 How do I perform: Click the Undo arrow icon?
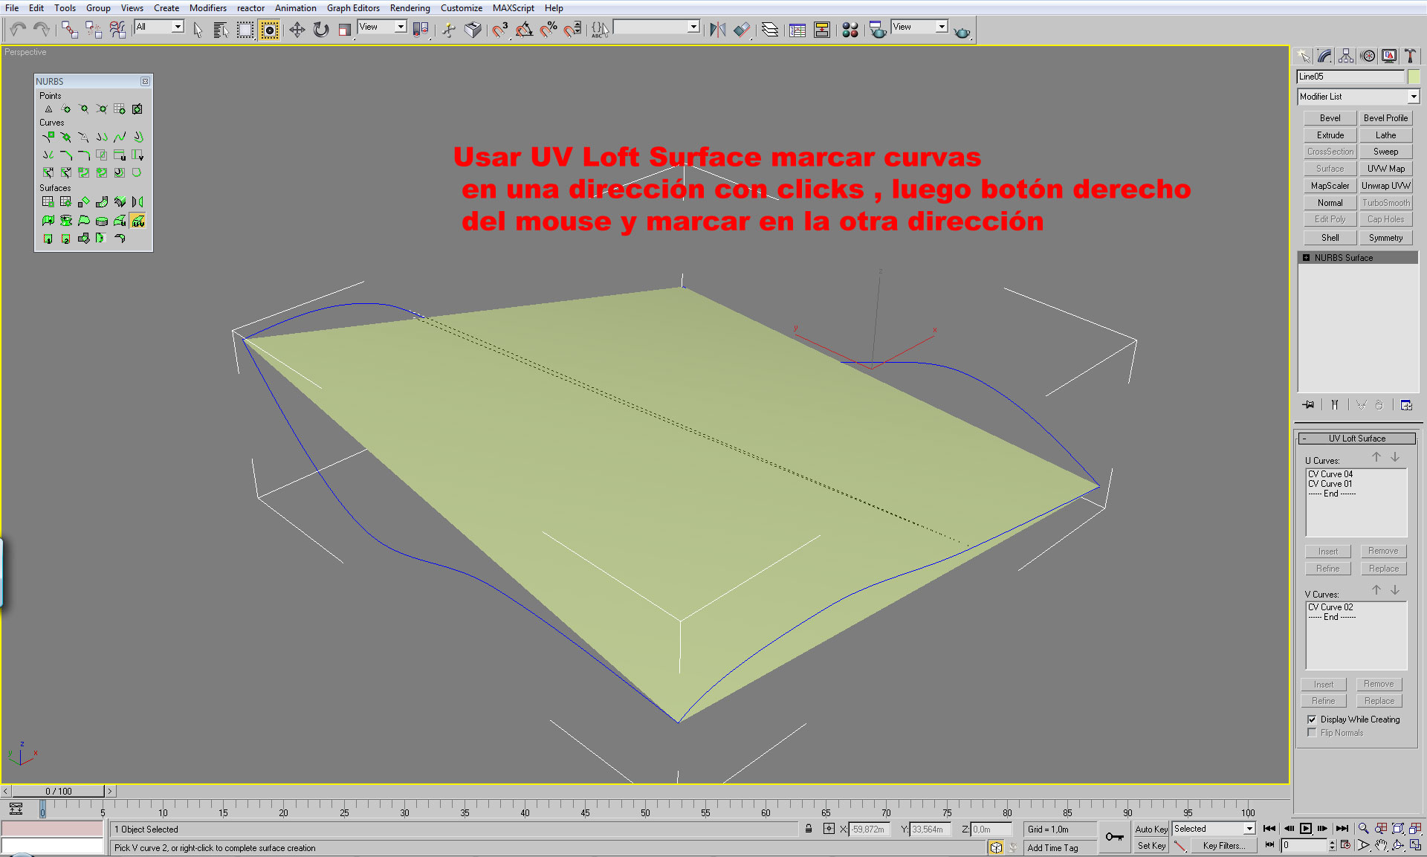18,30
